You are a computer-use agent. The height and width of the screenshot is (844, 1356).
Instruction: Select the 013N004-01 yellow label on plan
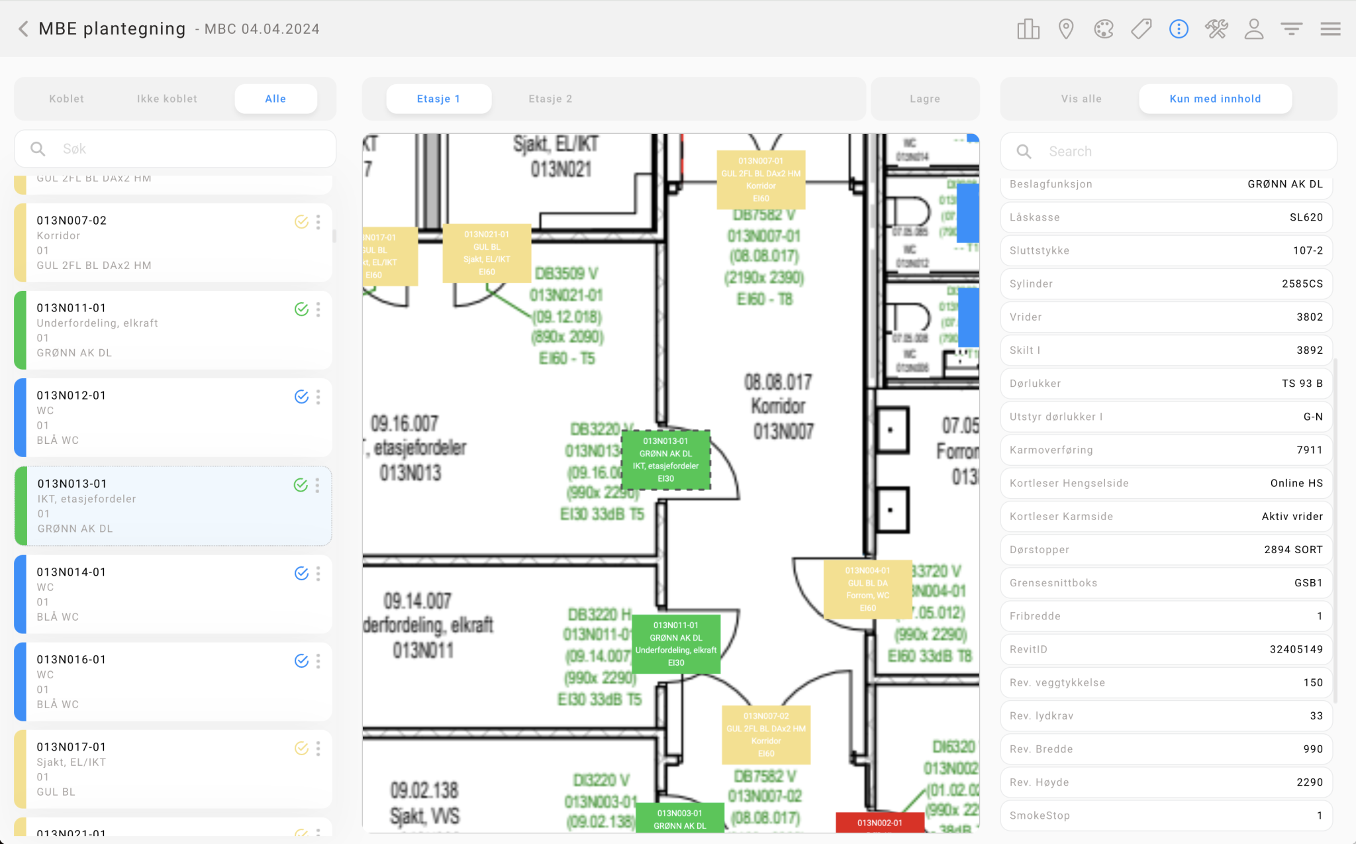pos(867,589)
